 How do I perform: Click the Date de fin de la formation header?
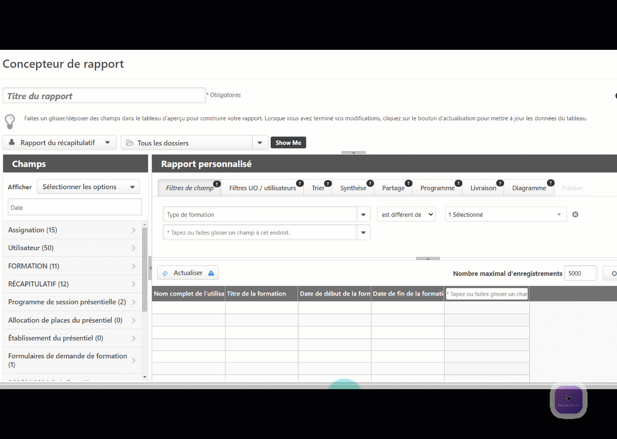click(408, 294)
